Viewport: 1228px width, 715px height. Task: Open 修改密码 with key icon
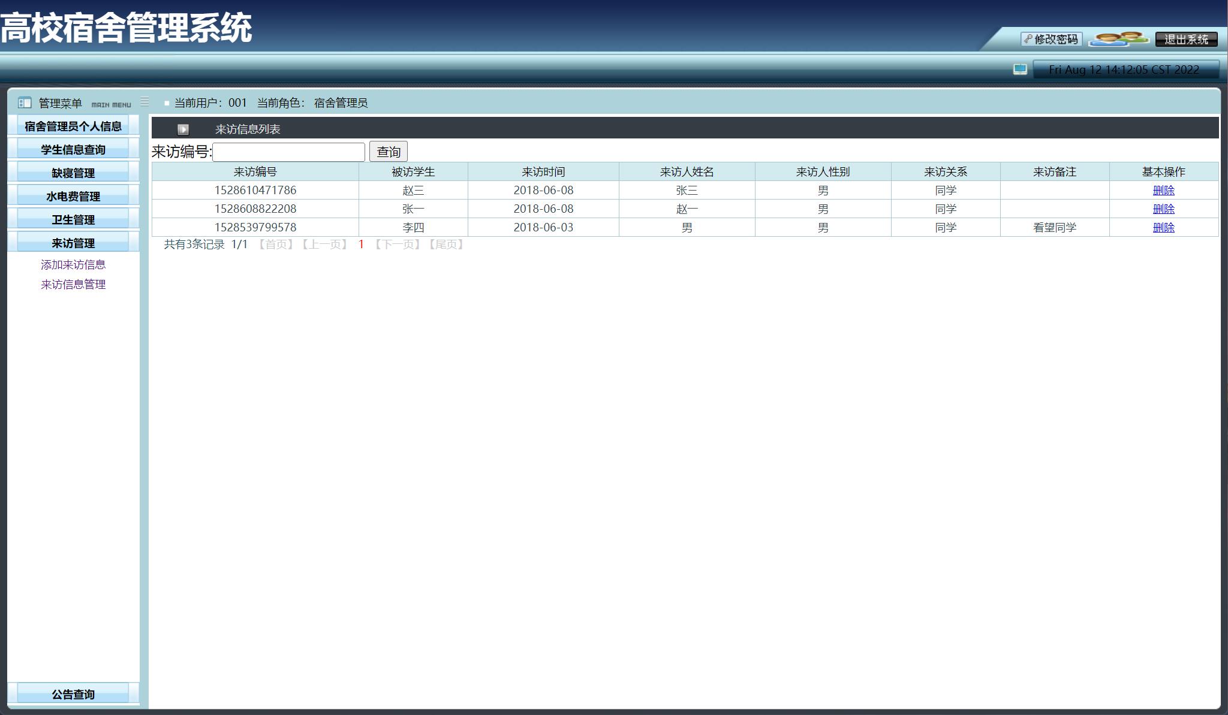1051,40
